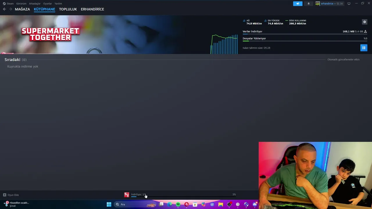Click the Supermarket Together icon in bottom bar

[127, 195]
